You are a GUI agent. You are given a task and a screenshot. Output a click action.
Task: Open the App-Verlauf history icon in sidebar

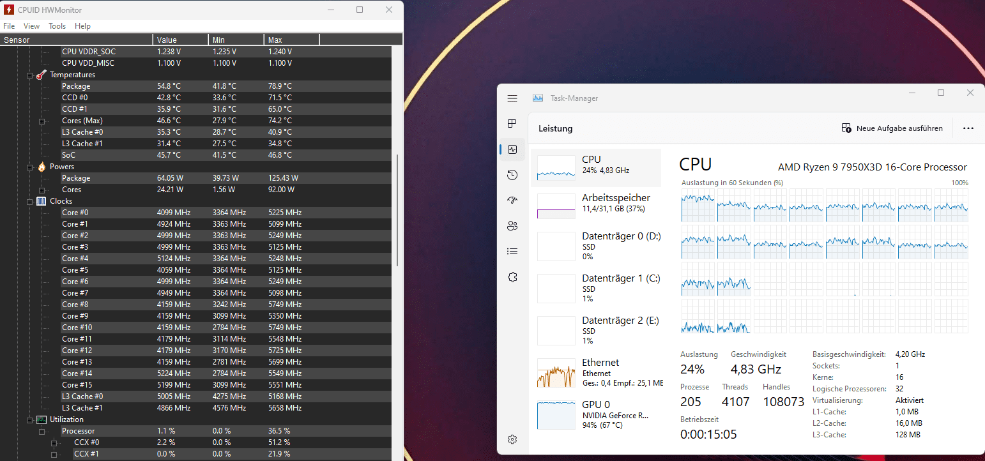[x=512, y=175]
